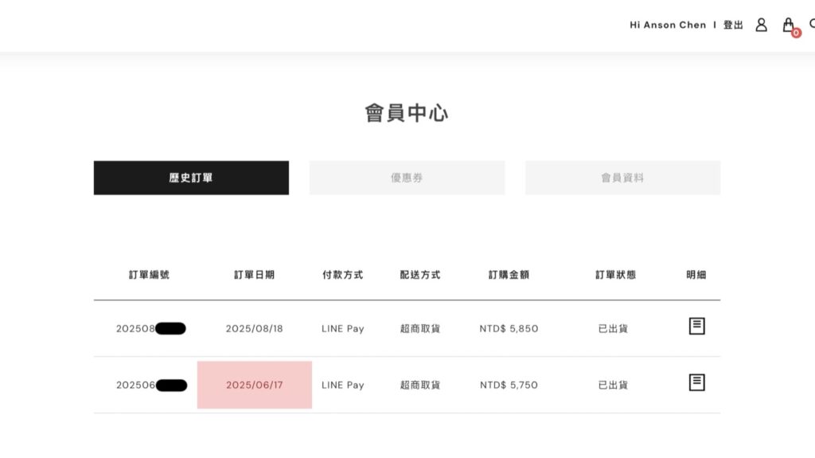Click the 2025/08/18 order date
The image size is (815, 458).
(x=254, y=328)
